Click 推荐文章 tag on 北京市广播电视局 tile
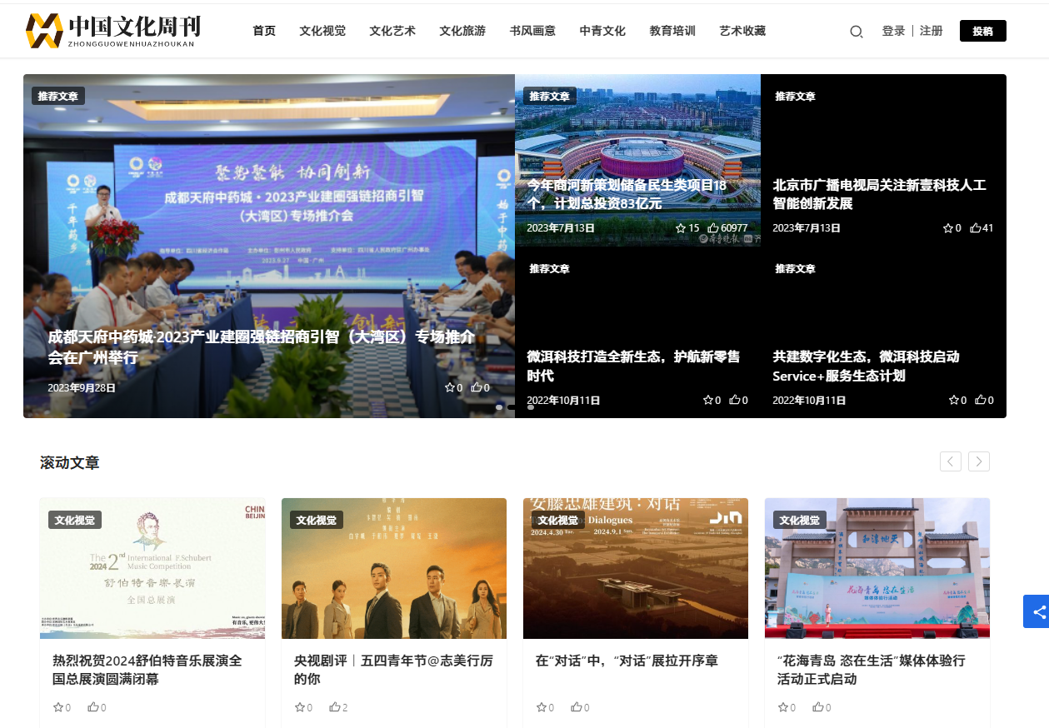The image size is (1049, 728). pyautogui.click(x=796, y=96)
